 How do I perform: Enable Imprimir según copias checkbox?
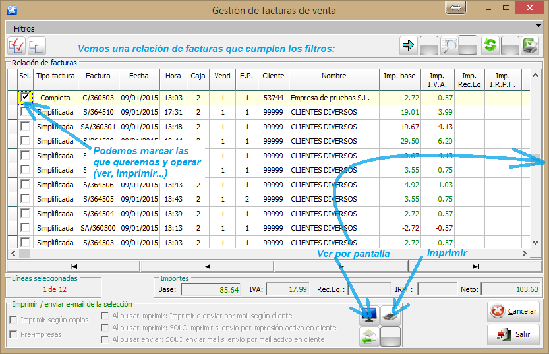coord(14,320)
